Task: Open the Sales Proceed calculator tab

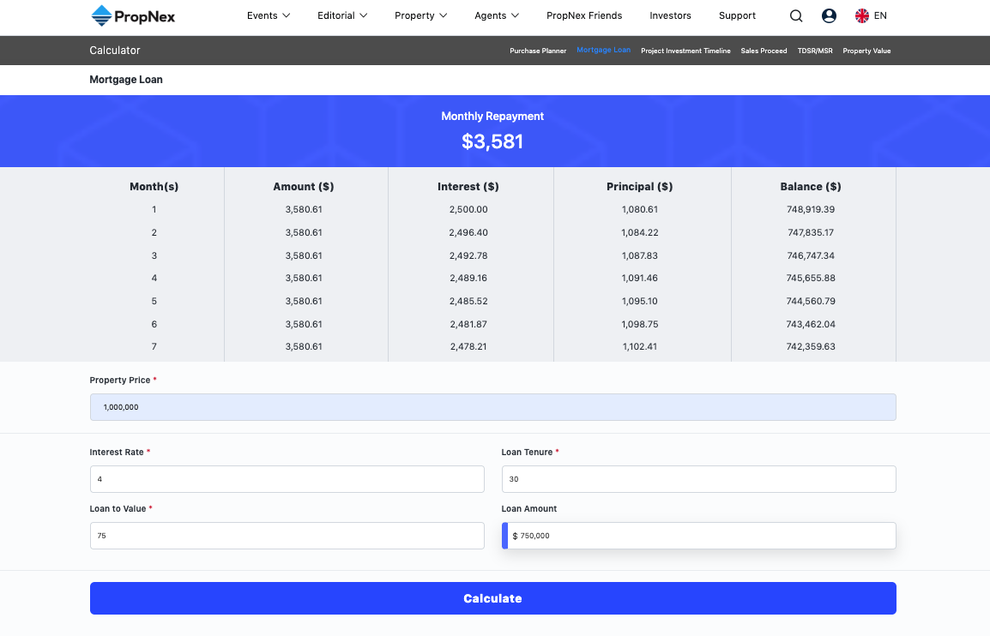Action: pos(764,51)
